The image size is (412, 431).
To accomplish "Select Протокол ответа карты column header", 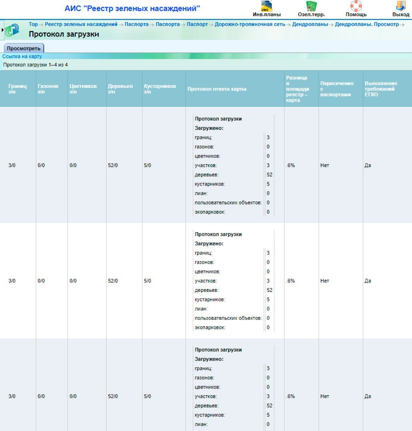I will tap(217, 89).
